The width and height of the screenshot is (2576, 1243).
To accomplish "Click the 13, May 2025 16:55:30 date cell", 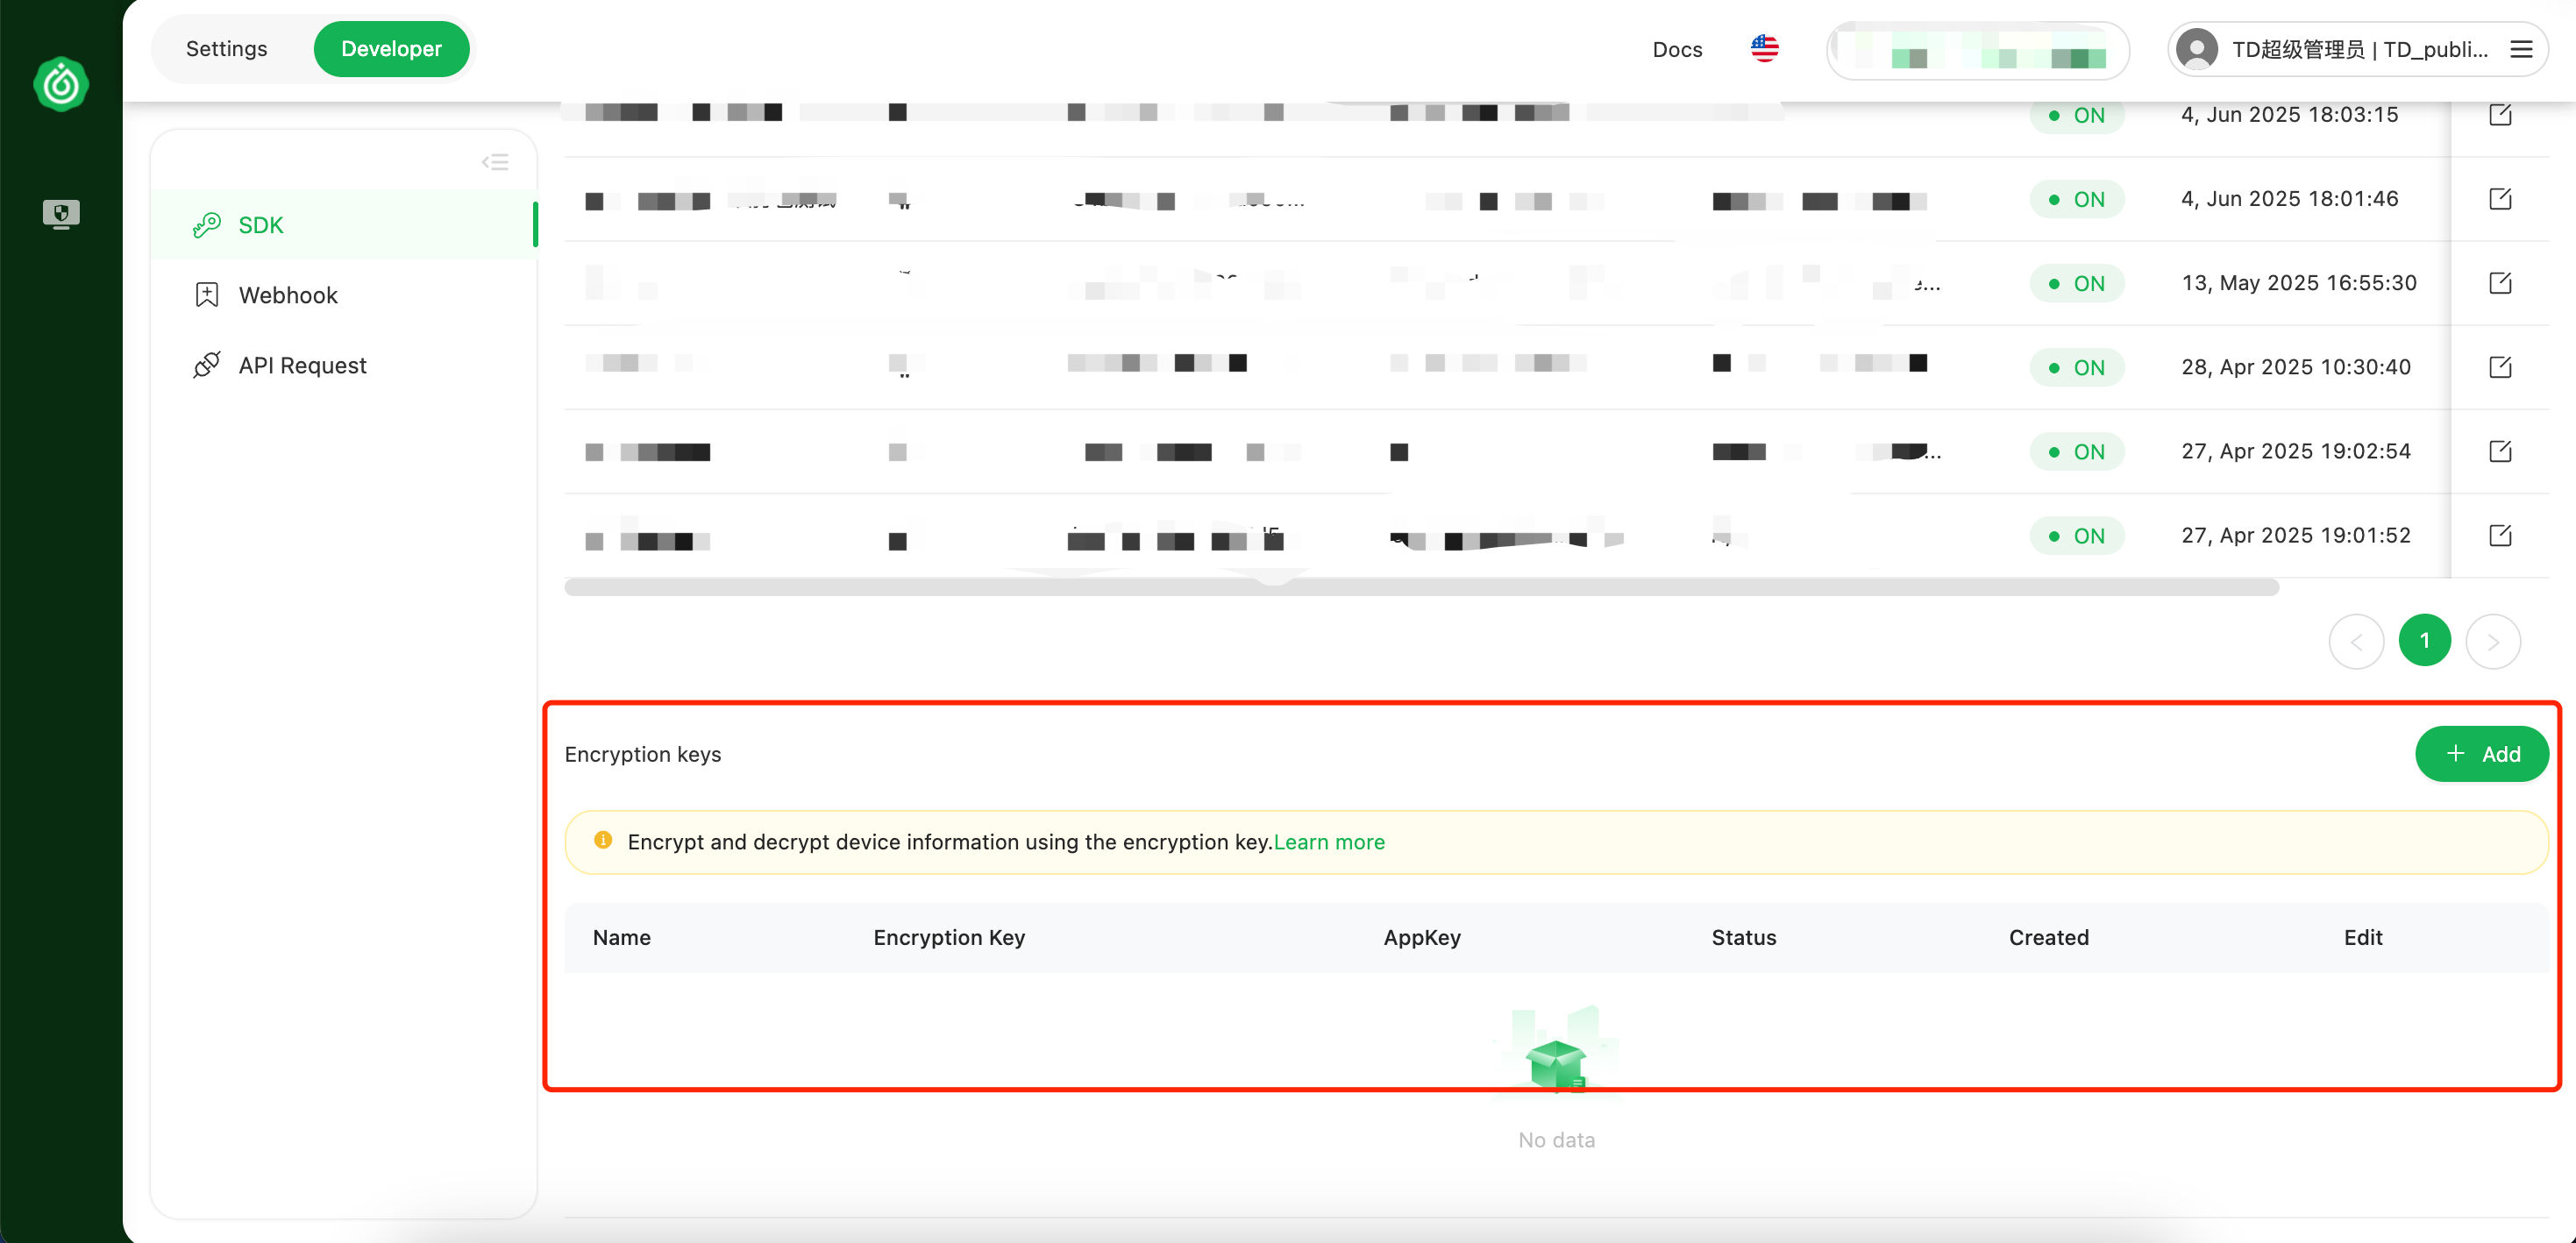I will click(x=2298, y=283).
